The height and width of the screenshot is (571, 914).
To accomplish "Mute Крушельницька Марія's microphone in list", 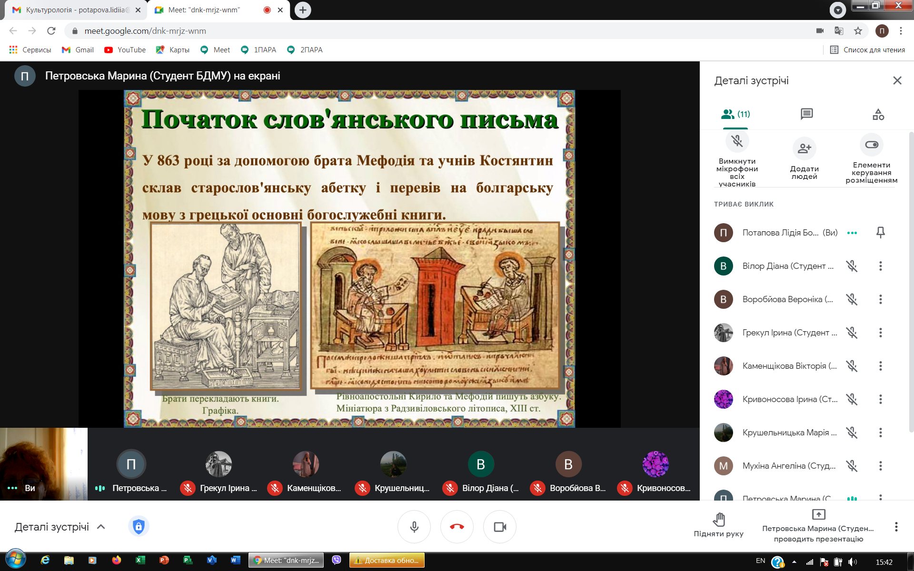I will [852, 433].
